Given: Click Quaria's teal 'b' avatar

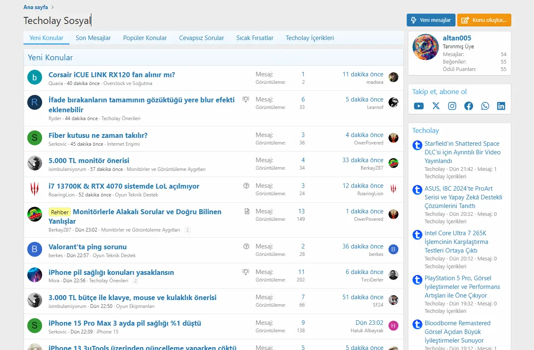Looking at the screenshot, I should [35, 77].
